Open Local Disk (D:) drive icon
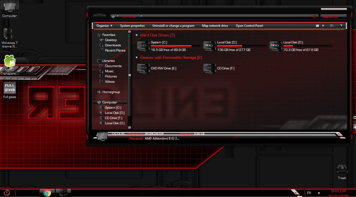The width and height of the screenshot is (356, 197). pos(209,45)
